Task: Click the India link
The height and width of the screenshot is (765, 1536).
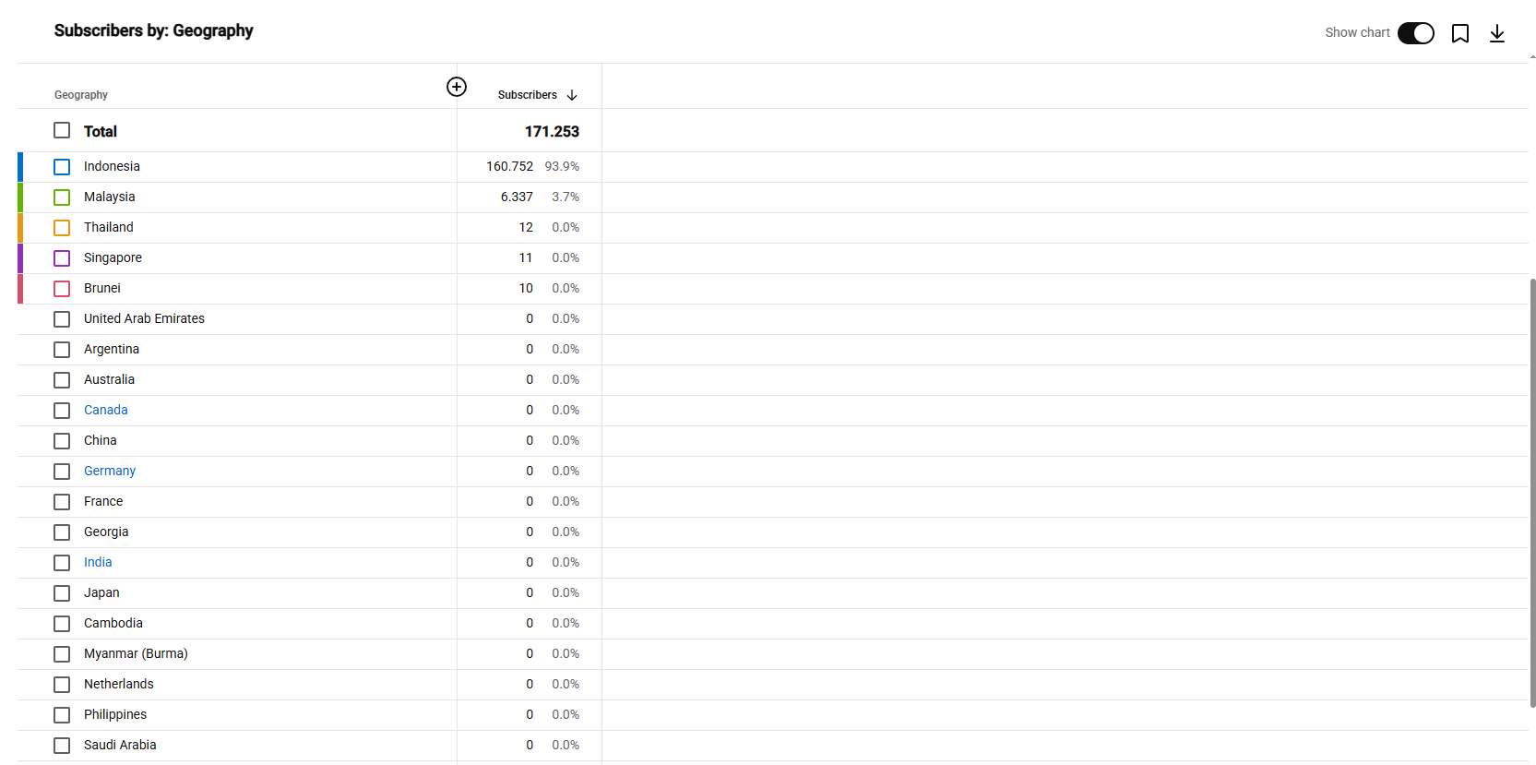Action: click(x=98, y=562)
